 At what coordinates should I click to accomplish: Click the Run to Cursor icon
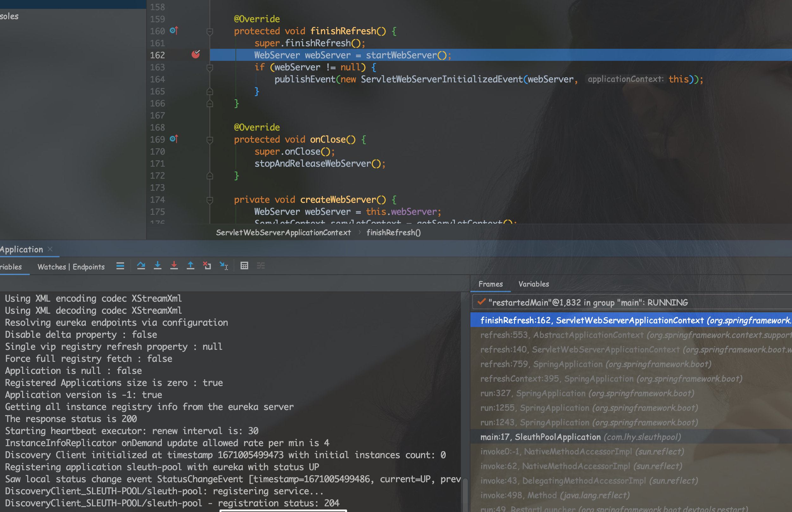(223, 266)
